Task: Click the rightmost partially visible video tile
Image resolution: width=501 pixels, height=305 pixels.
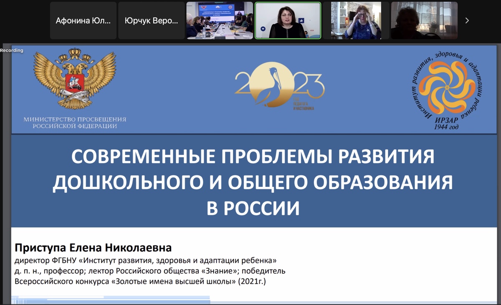Action: pyautogui.click(x=424, y=20)
